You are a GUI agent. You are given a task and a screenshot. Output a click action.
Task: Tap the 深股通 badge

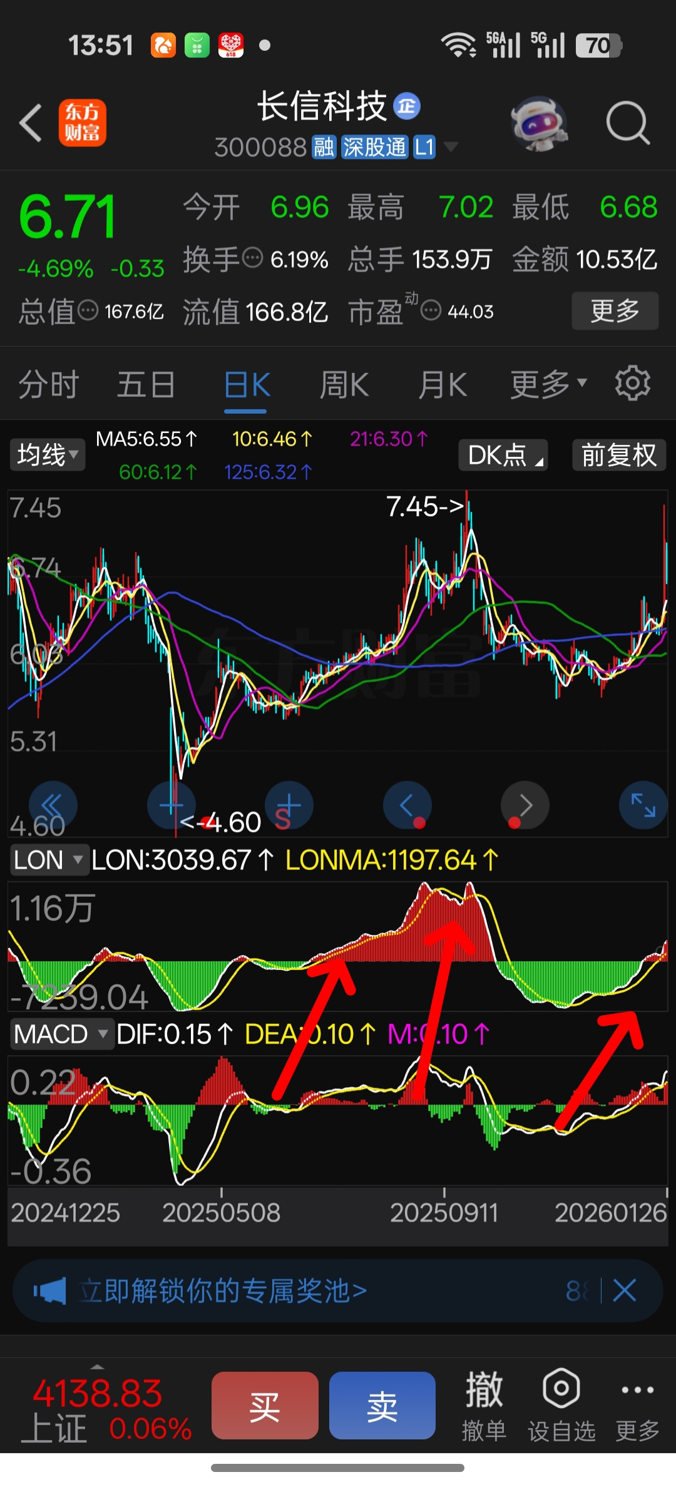pos(375,147)
